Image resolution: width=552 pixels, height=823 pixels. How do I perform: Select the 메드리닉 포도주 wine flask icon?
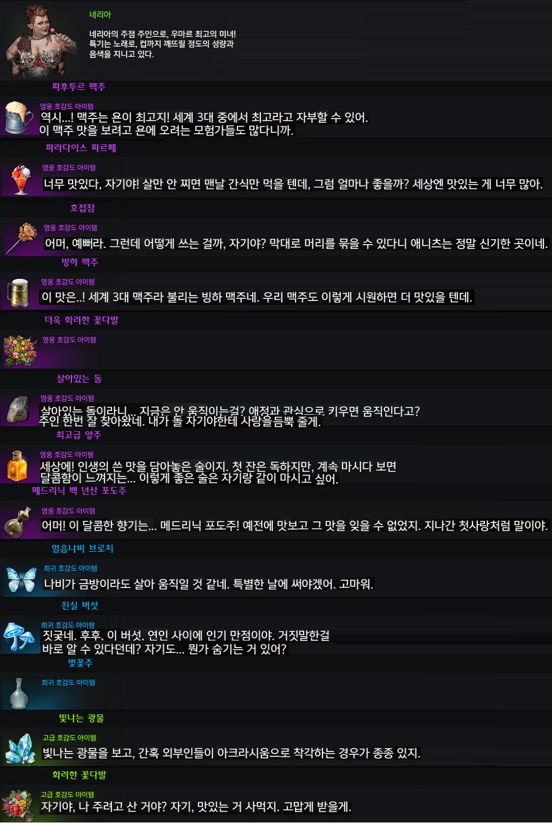point(18,522)
